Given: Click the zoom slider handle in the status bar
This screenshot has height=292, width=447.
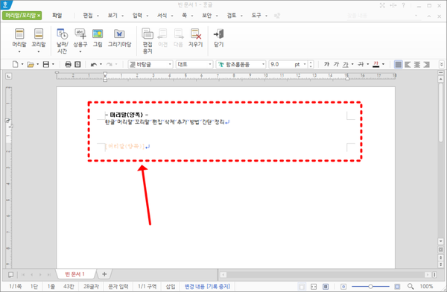Looking at the screenshot, I should [x=370, y=286].
